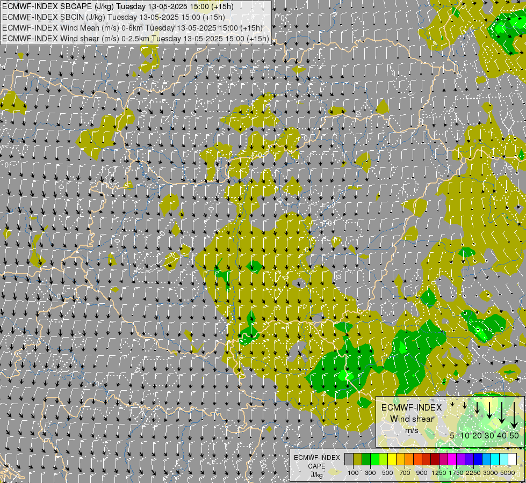526x483 pixels.
Task: Select the yellow-green CAPE legend swatch
Action: (384, 459)
